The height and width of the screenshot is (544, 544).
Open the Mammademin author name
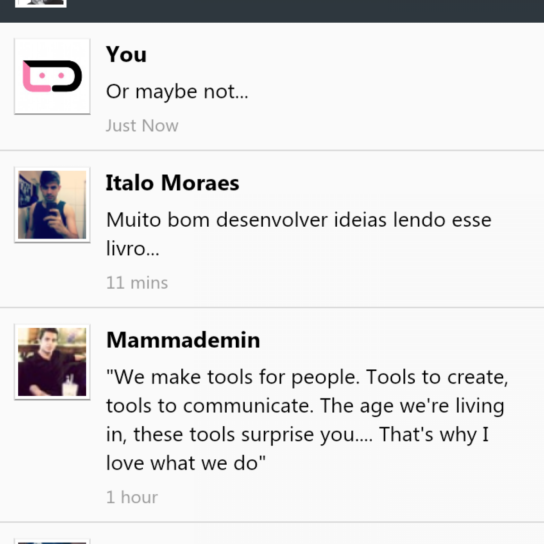point(183,340)
